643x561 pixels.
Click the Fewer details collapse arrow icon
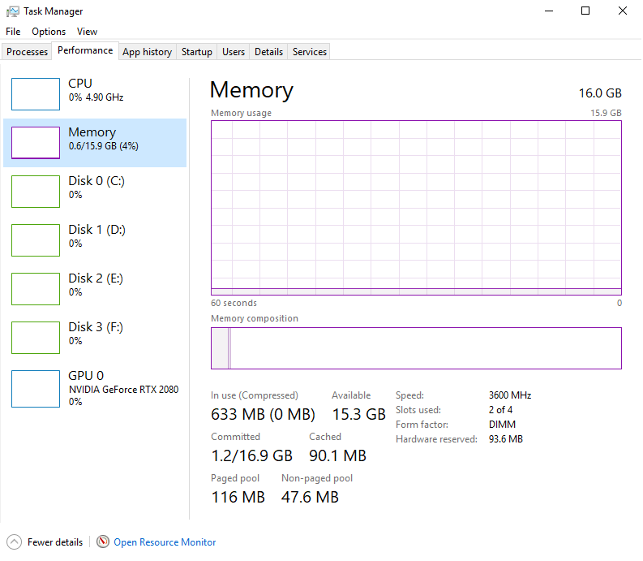(15, 542)
